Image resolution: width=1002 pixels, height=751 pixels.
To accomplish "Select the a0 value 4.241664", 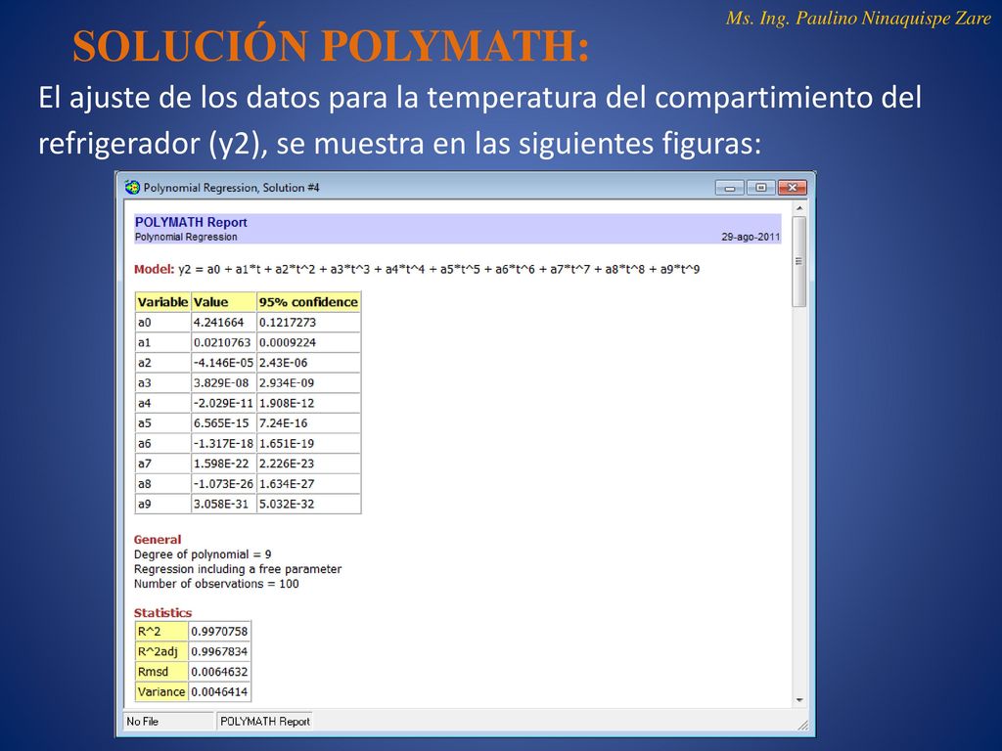I will [224, 323].
